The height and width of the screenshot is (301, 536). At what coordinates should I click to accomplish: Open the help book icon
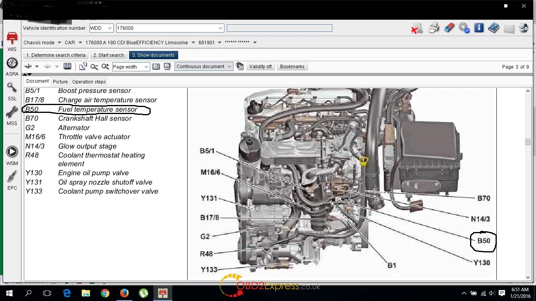coord(494,28)
